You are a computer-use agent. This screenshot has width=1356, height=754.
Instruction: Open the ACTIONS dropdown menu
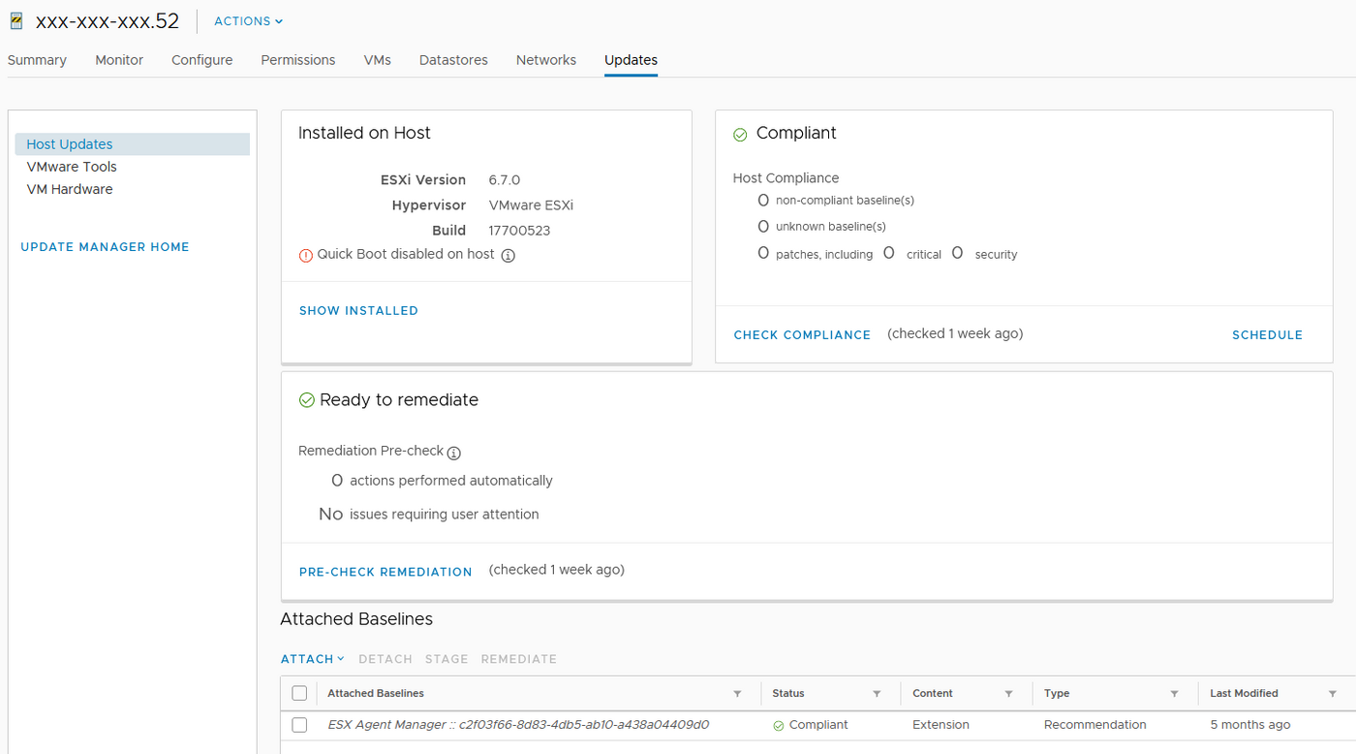coord(248,21)
